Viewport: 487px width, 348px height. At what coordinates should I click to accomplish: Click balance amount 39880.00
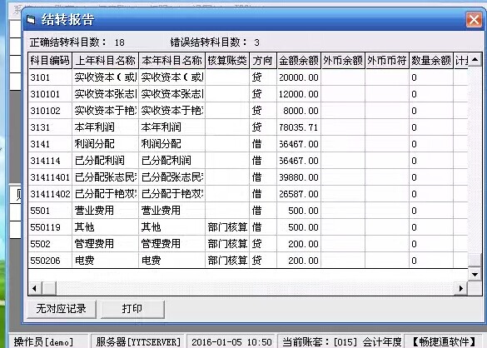(299, 177)
